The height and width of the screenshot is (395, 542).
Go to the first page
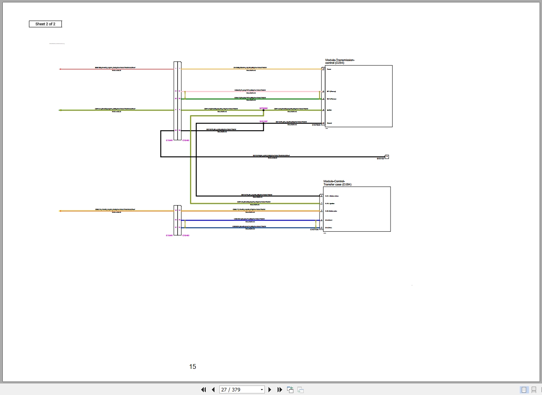coord(203,389)
